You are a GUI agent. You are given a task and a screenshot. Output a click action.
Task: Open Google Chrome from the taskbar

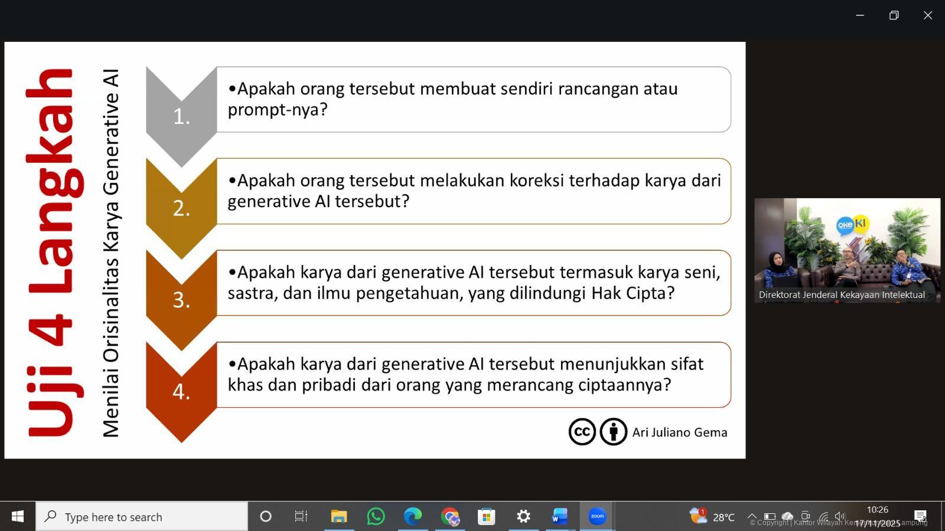449,517
